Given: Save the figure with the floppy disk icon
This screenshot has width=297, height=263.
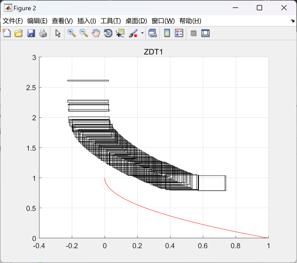Looking at the screenshot, I should pyautogui.click(x=31, y=33).
